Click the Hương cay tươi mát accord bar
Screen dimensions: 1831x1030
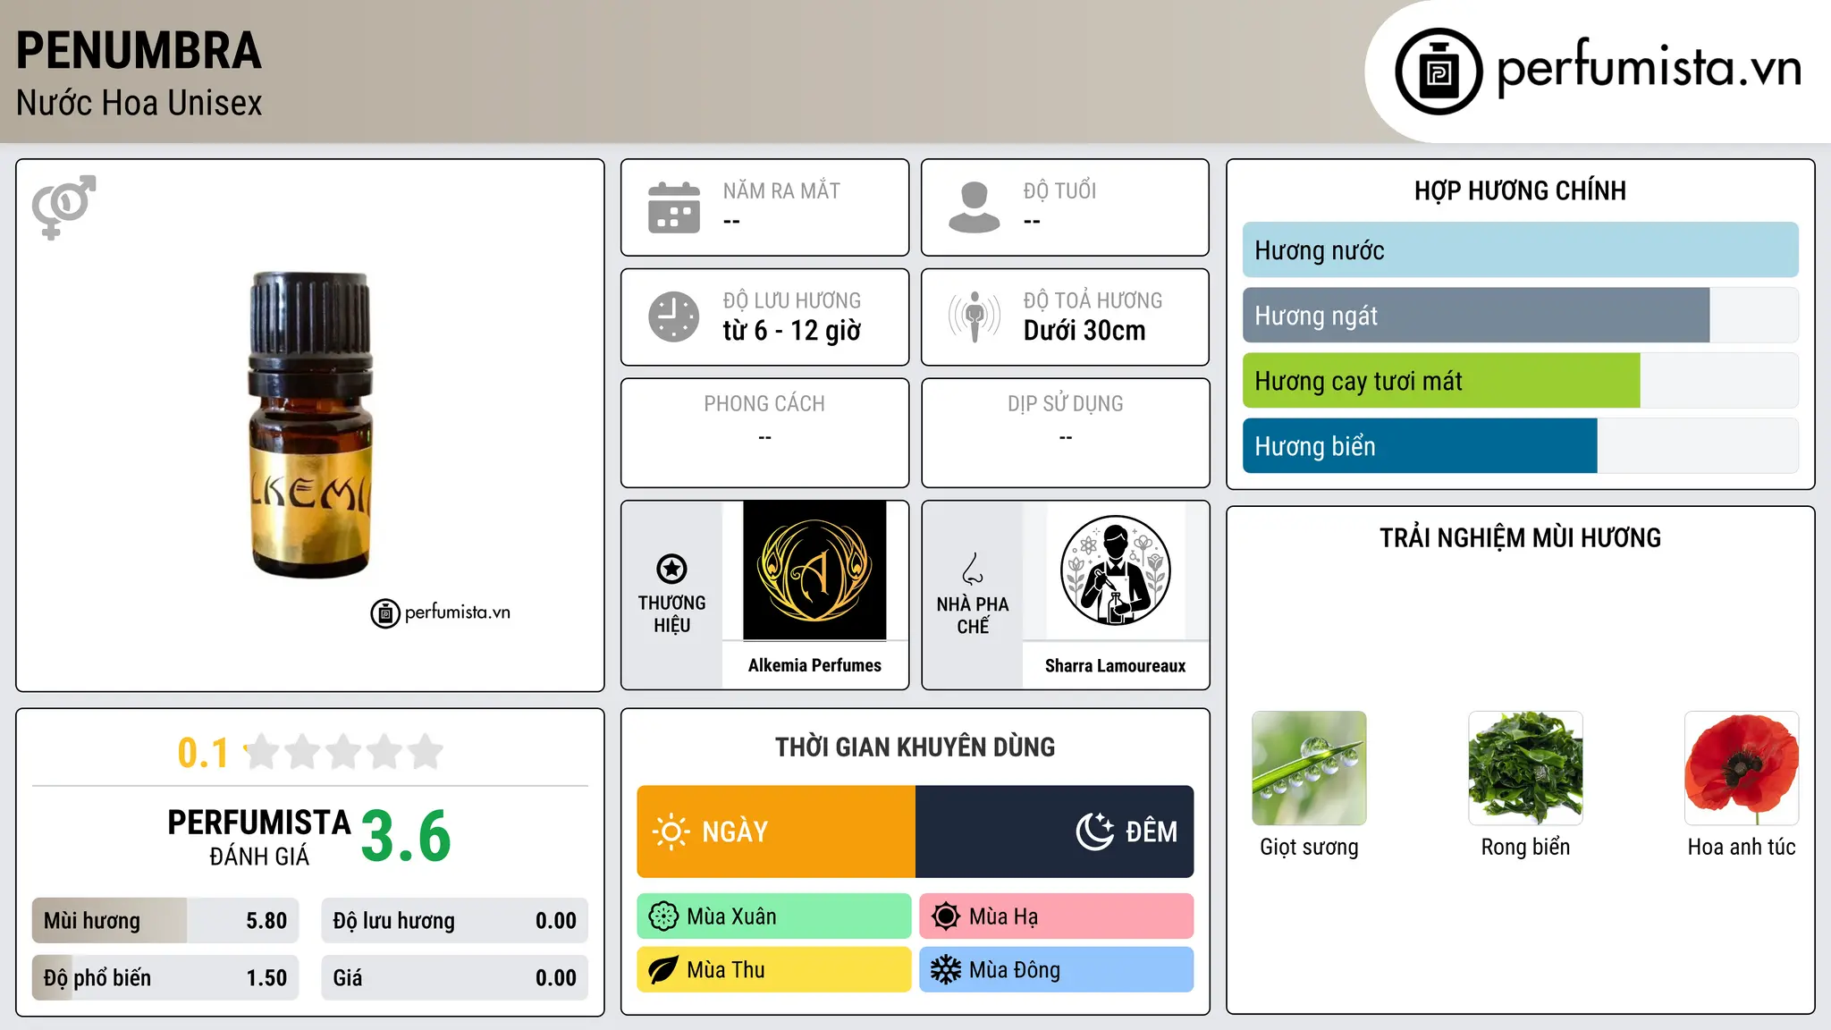1521,381
